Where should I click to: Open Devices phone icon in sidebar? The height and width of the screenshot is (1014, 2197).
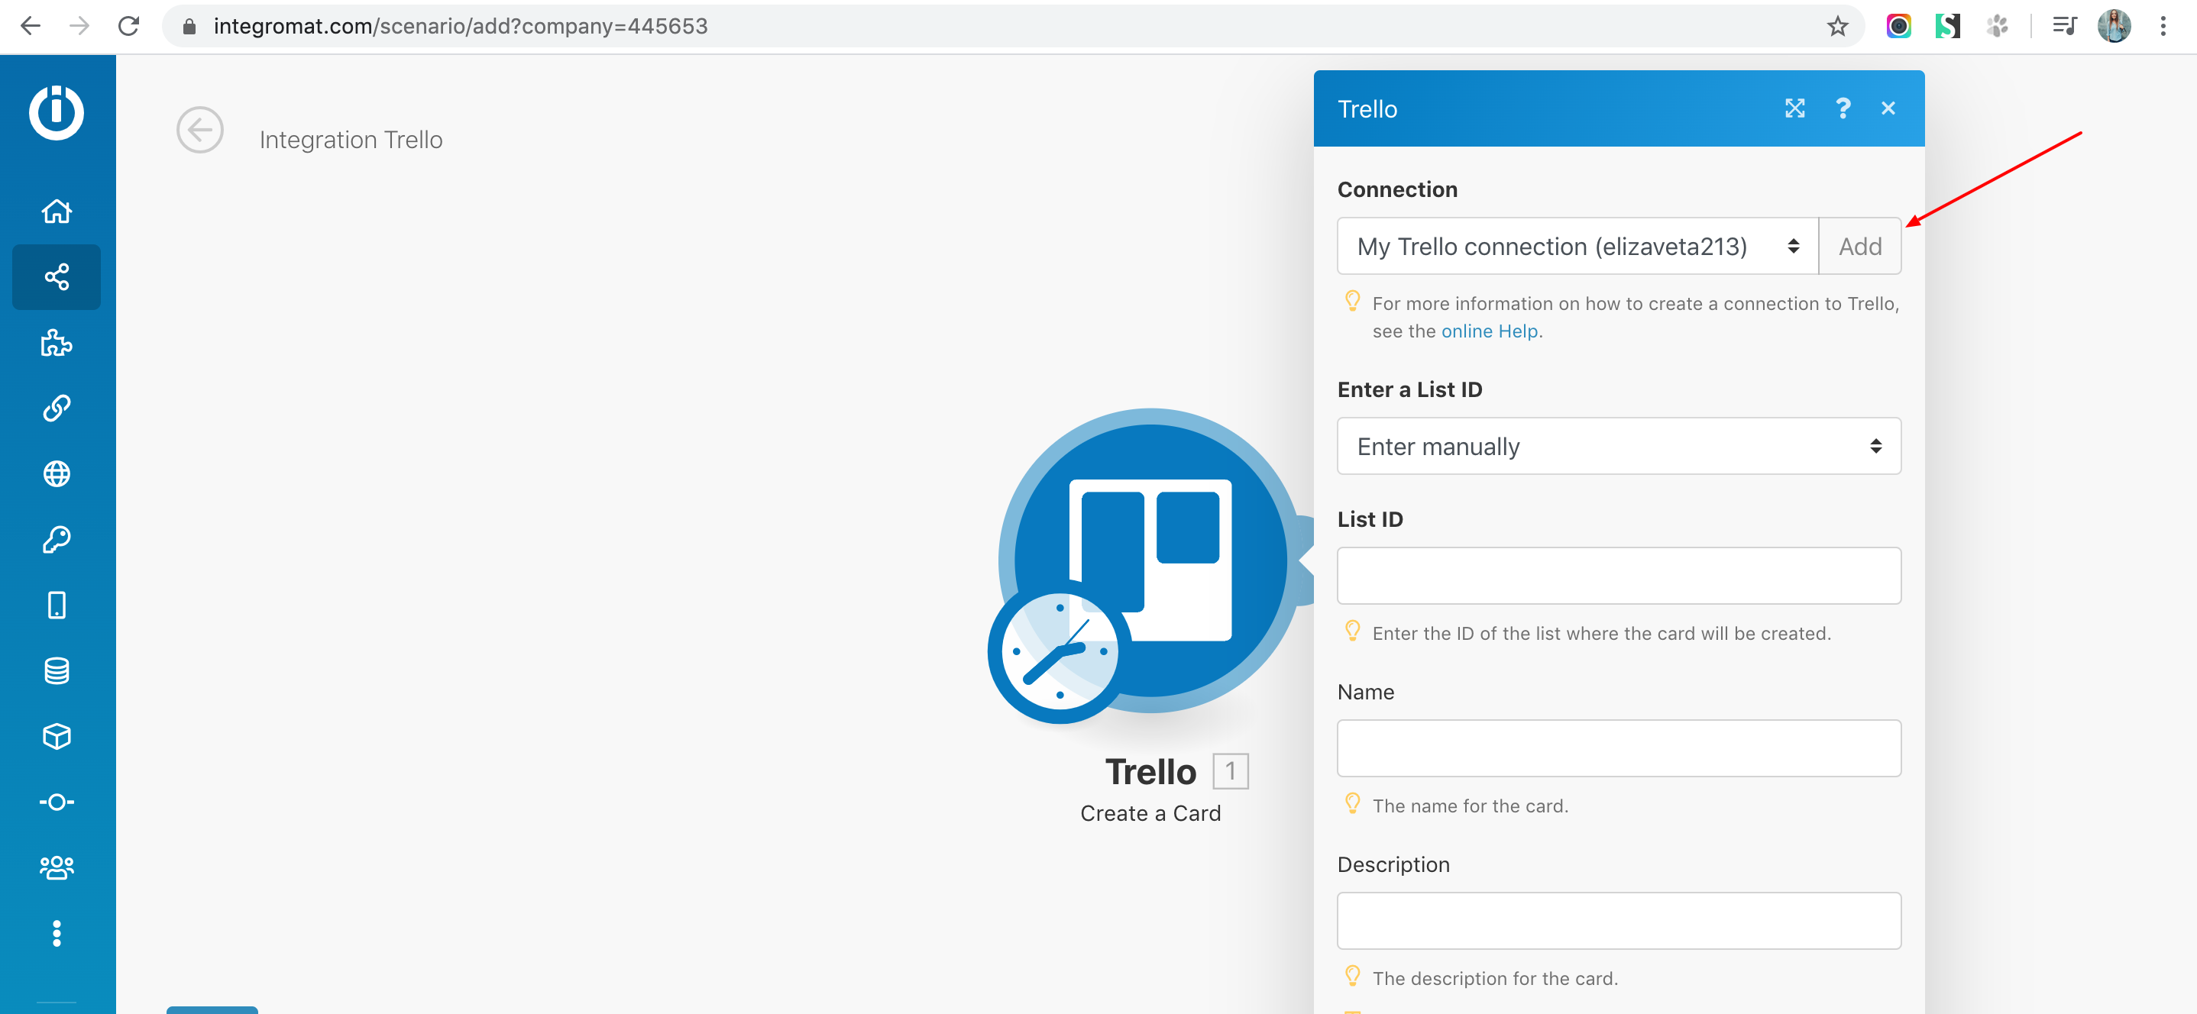(x=57, y=605)
